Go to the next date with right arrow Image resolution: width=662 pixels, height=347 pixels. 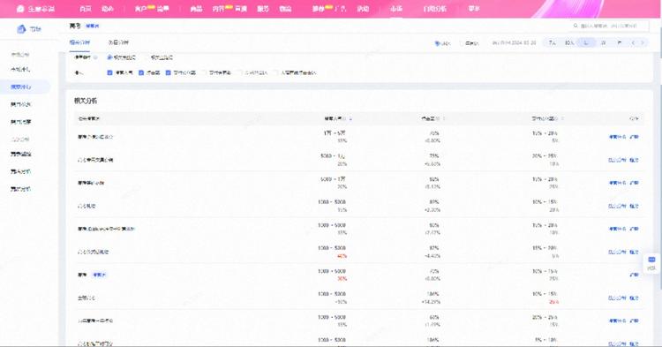[x=643, y=42]
